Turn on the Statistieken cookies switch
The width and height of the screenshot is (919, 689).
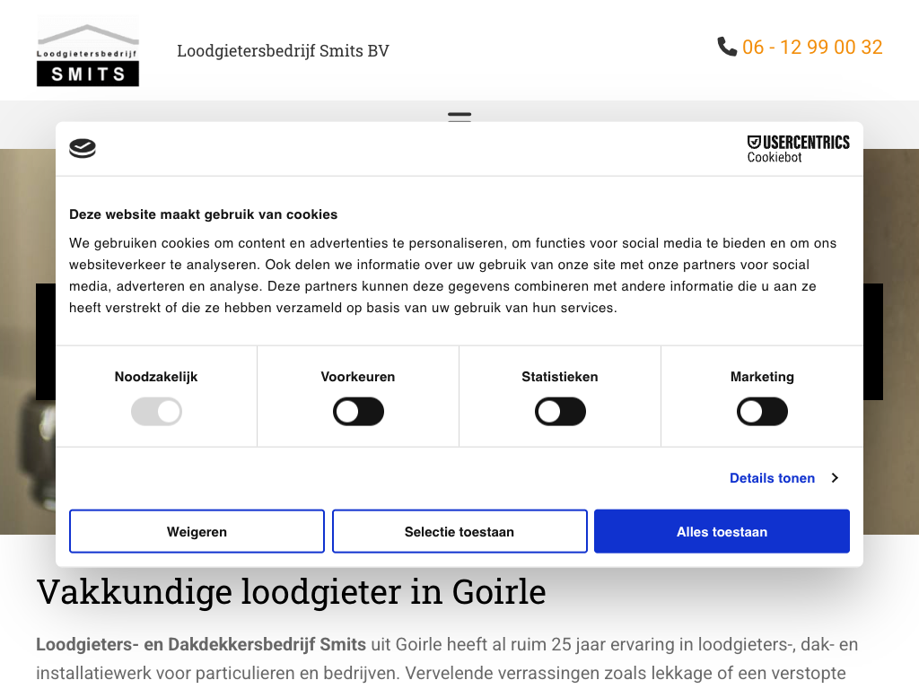560,412
